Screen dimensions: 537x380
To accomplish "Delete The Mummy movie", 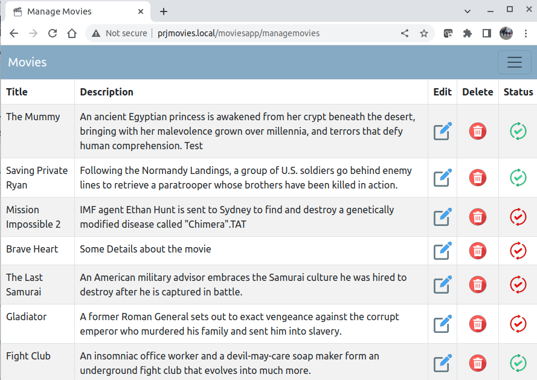I will tap(478, 131).
